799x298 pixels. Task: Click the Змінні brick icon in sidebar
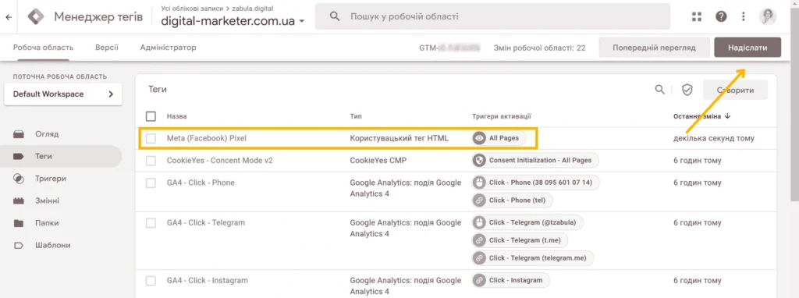[x=19, y=200]
